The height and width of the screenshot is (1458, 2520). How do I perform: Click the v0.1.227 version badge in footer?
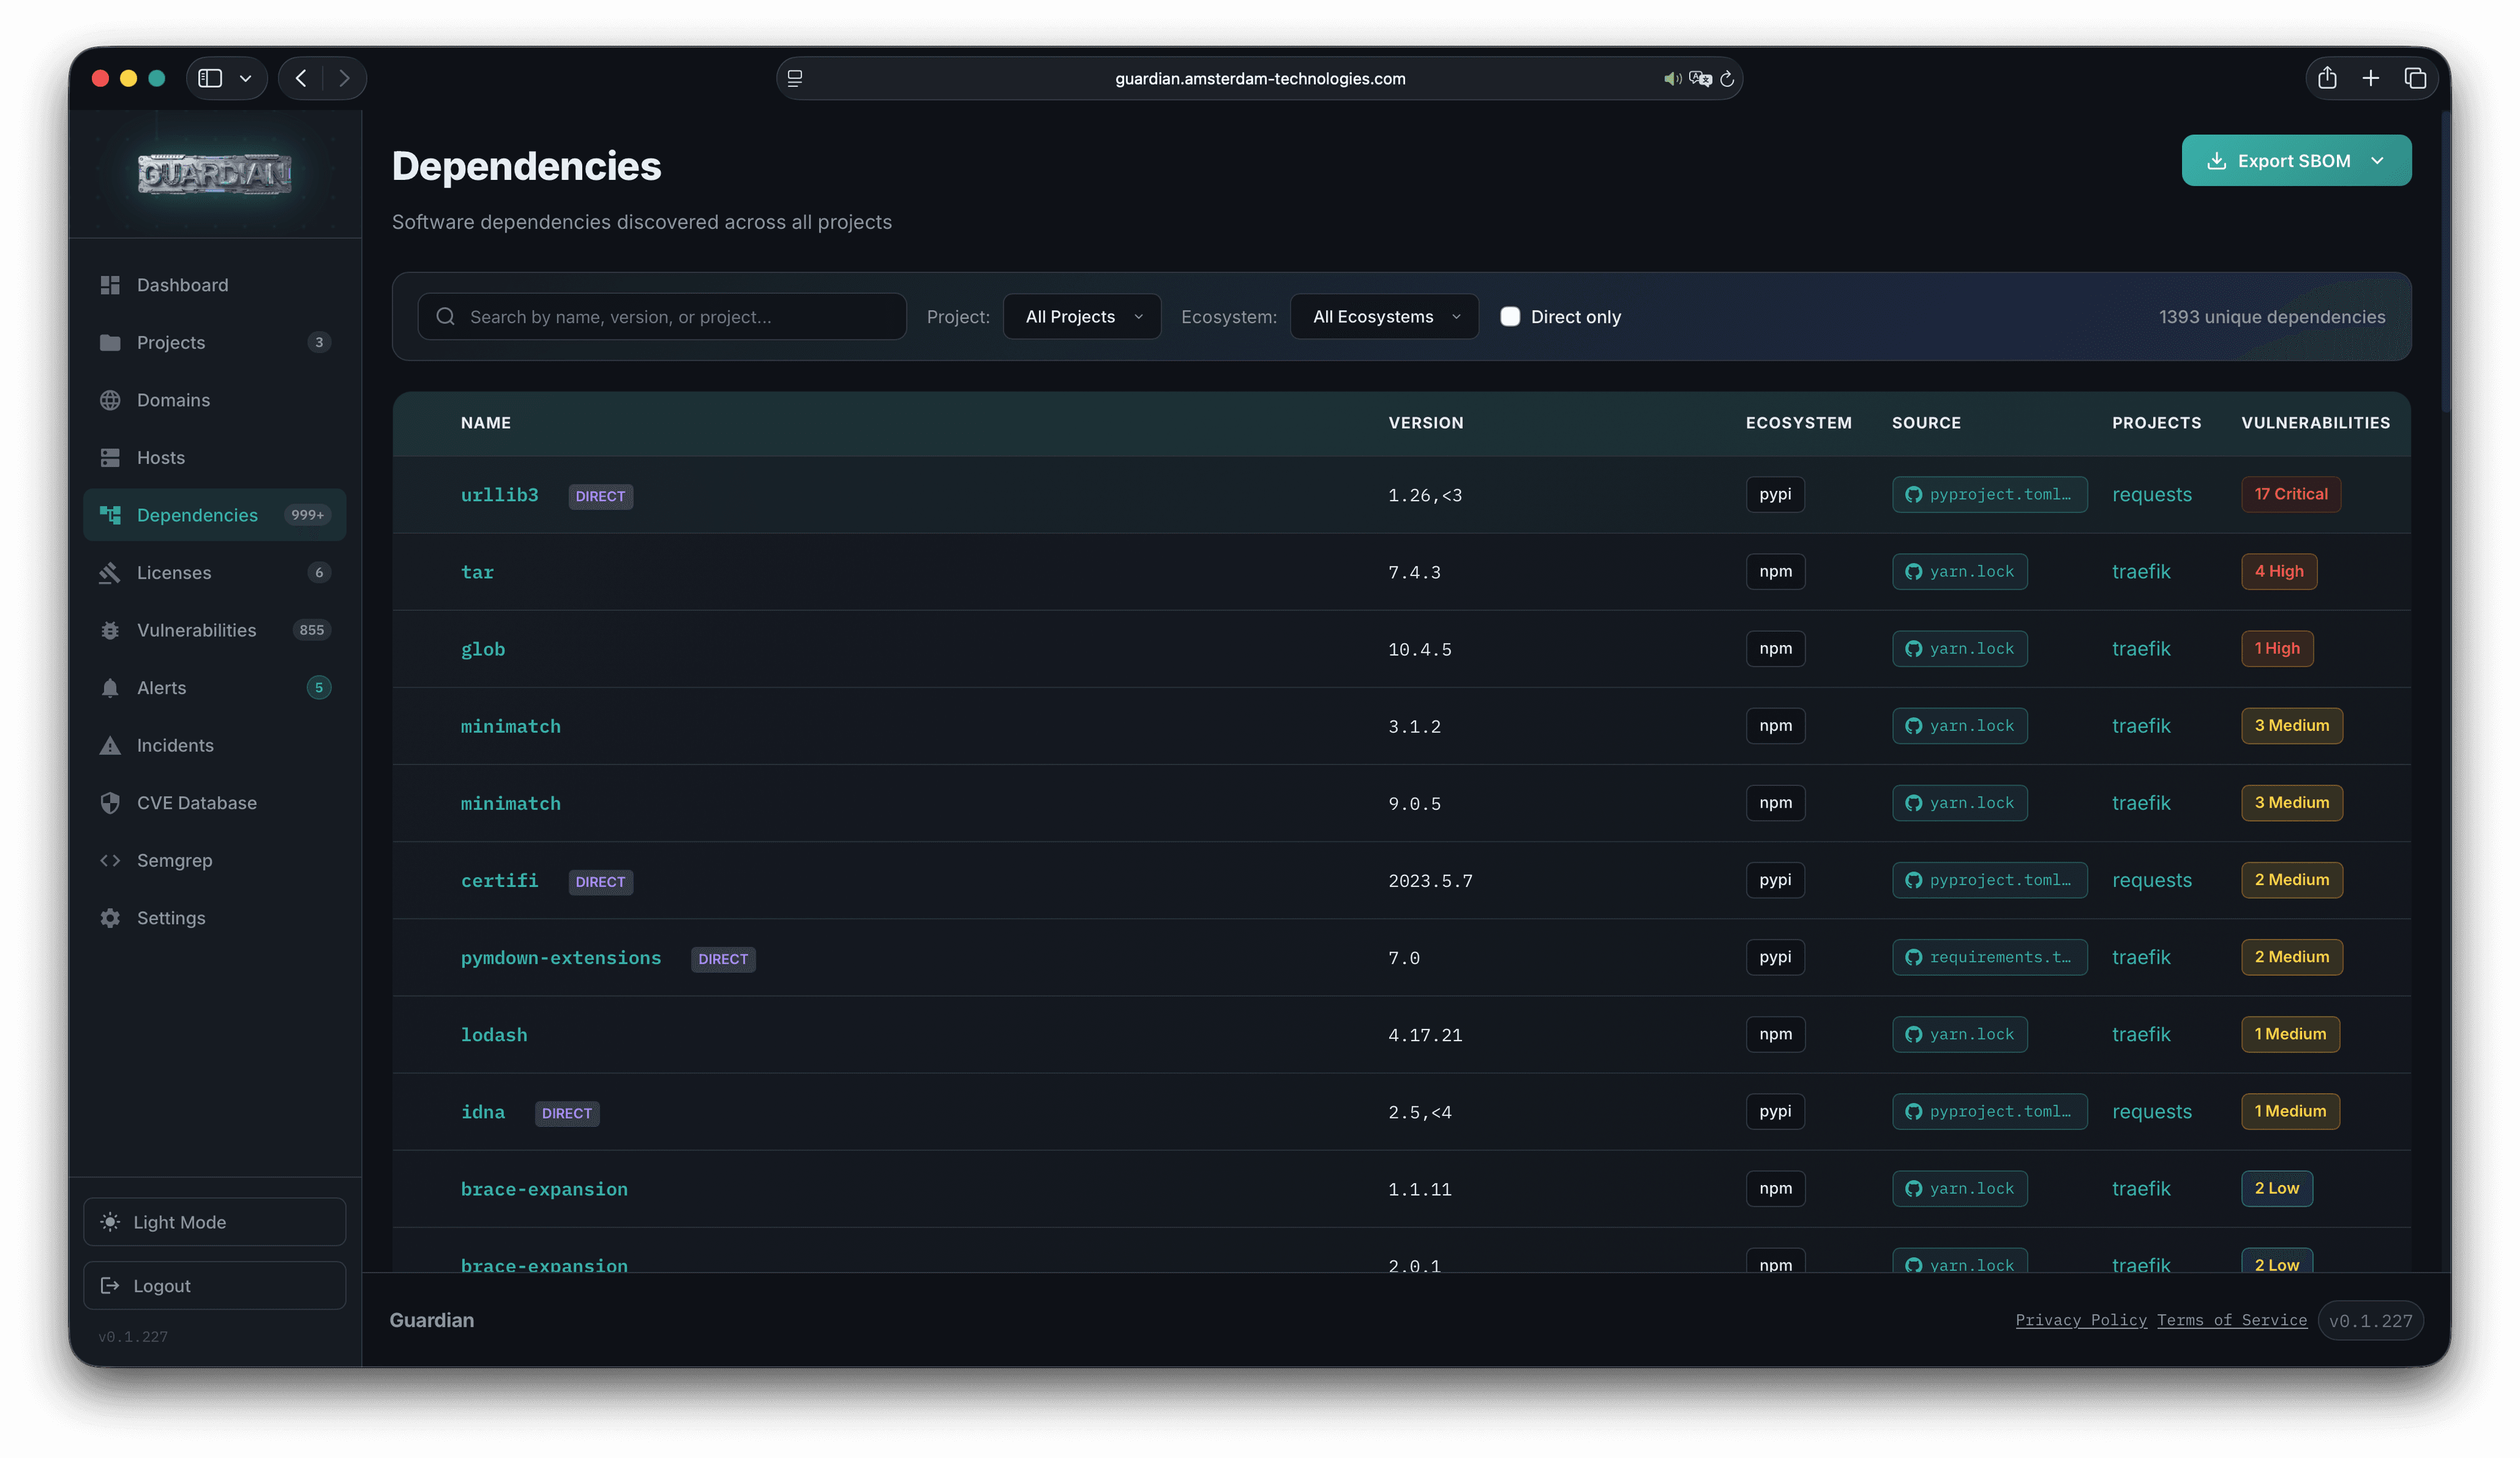pos(2370,1320)
